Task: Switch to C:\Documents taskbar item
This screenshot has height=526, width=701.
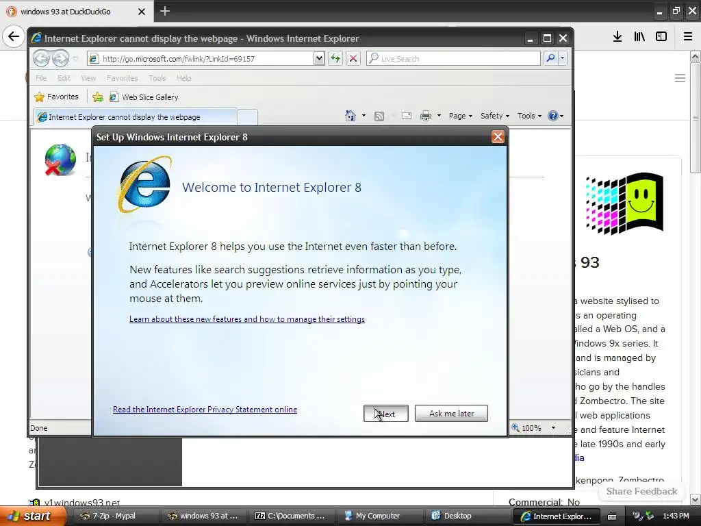Action: pos(290,516)
